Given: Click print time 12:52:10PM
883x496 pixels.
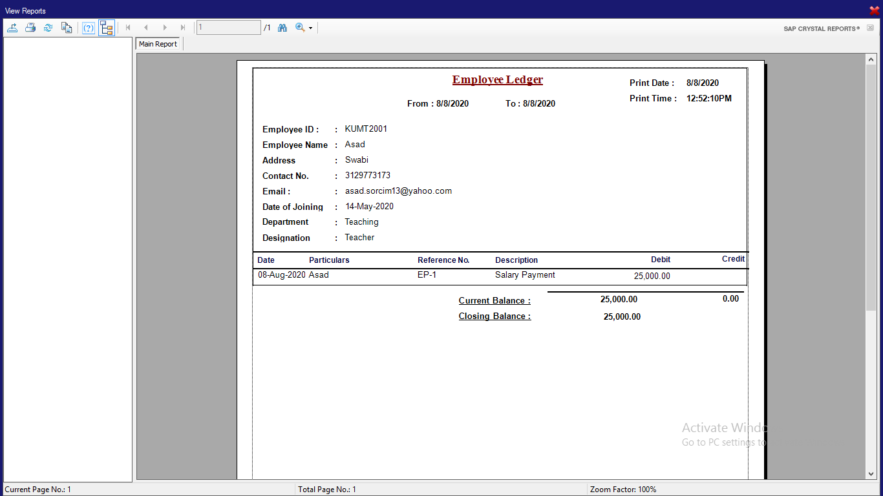Looking at the screenshot, I should point(709,99).
